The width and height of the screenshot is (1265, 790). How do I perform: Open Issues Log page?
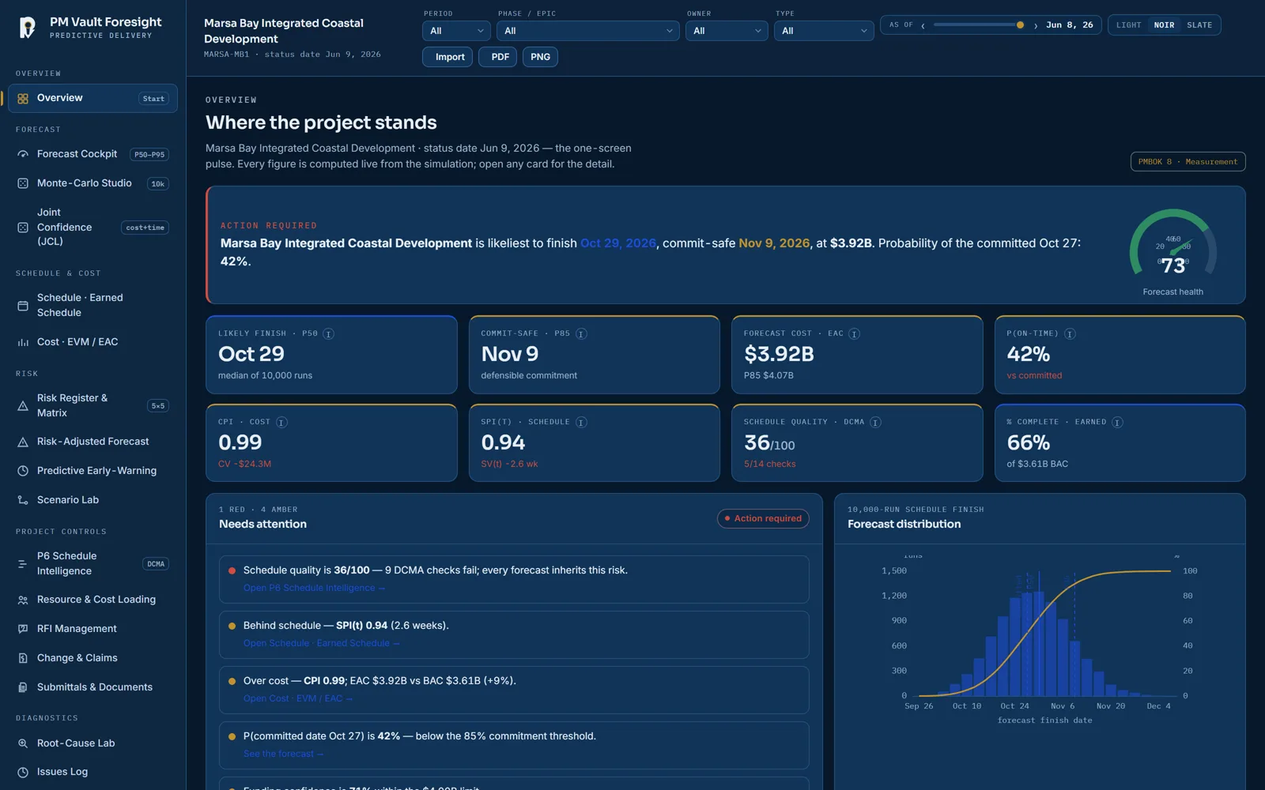pos(93,772)
